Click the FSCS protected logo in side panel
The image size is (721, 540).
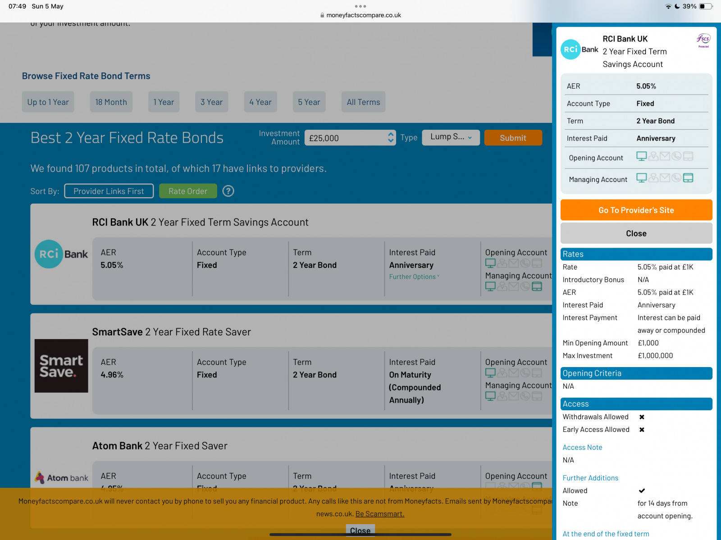click(703, 40)
